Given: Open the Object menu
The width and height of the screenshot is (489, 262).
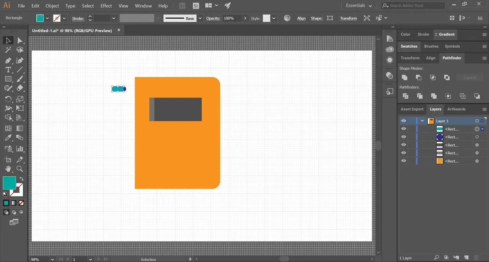Looking at the screenshot, I should 52,6.
